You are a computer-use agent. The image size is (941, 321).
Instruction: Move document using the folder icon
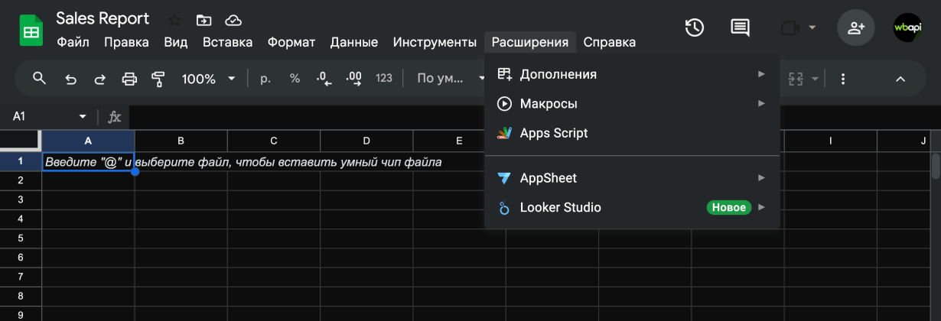click(x=204, y=20)
